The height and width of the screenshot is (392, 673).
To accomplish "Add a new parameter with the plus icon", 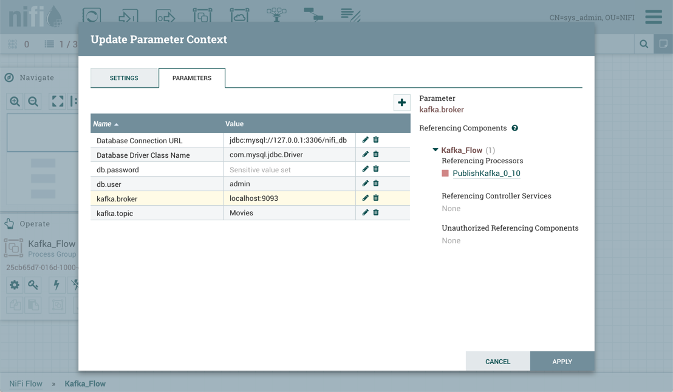I will [x=401, y=102].
